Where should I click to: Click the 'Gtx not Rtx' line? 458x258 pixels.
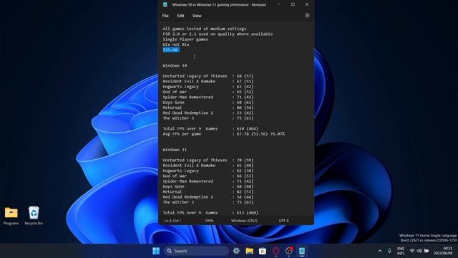pyautogui.click(x=176, y=44)
